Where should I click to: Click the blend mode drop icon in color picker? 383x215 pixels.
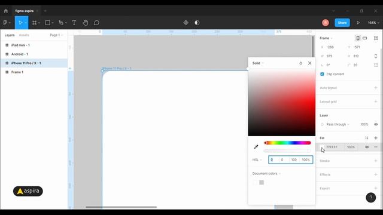pyautogui.click(x=300, y=63)
